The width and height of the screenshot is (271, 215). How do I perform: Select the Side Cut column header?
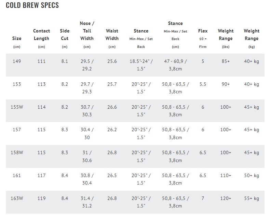[65, 38]
